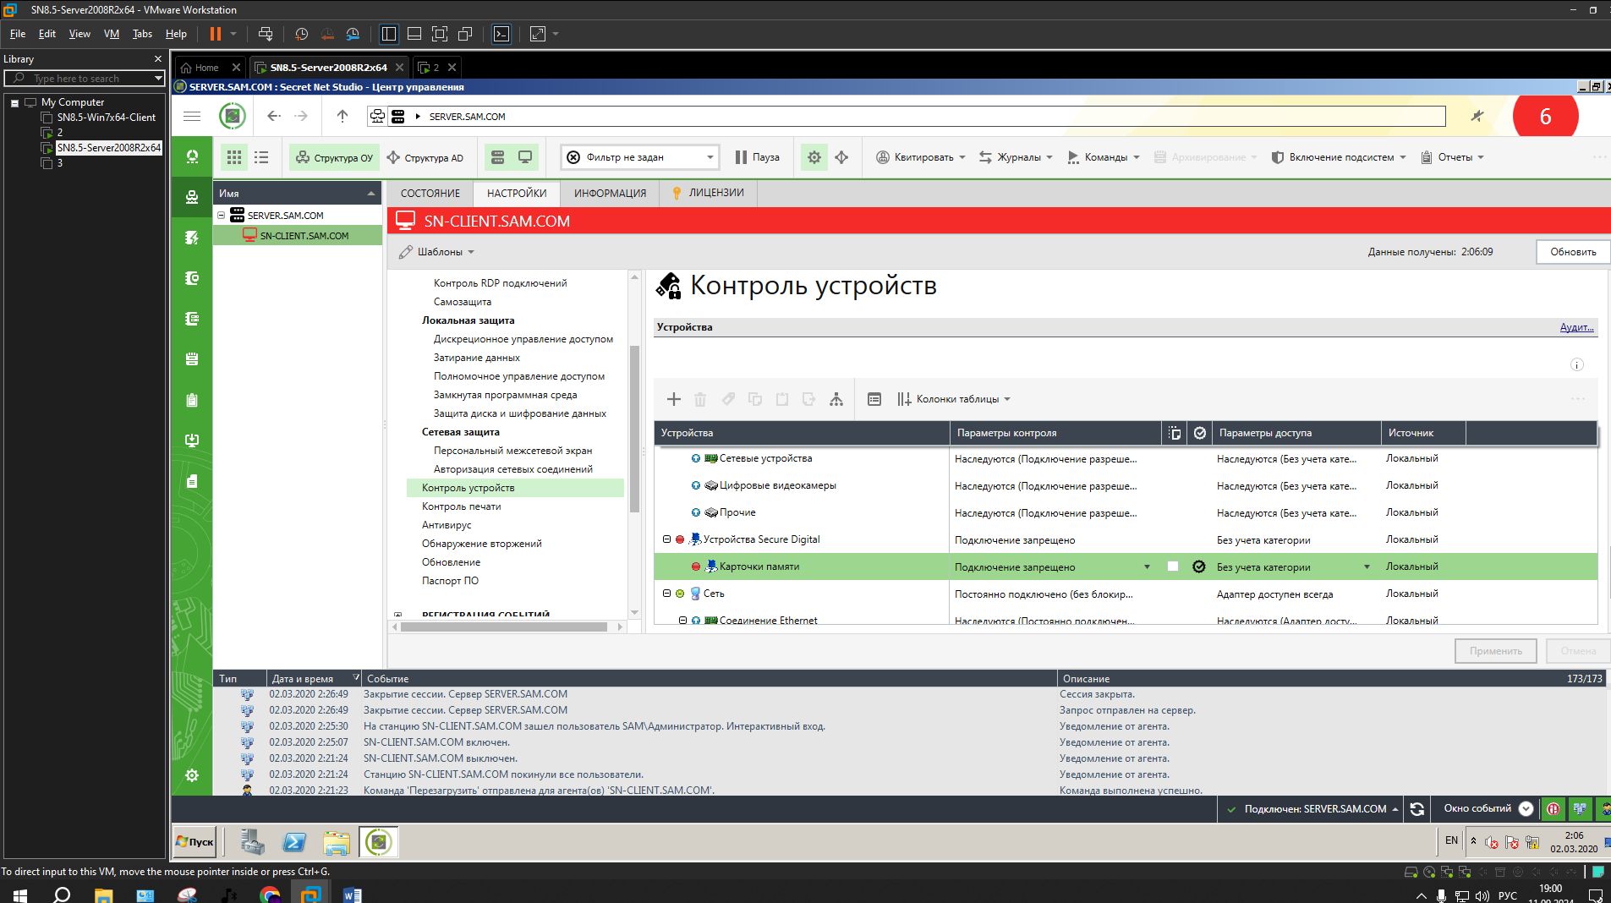Open the hamburger menu in Secret Net Studio
Screen dimensions: 1611x903
coord(192,117)
